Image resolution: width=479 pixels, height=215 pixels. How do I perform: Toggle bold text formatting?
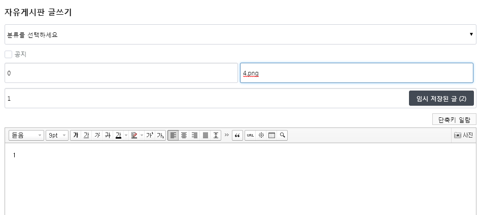(76, 135)
